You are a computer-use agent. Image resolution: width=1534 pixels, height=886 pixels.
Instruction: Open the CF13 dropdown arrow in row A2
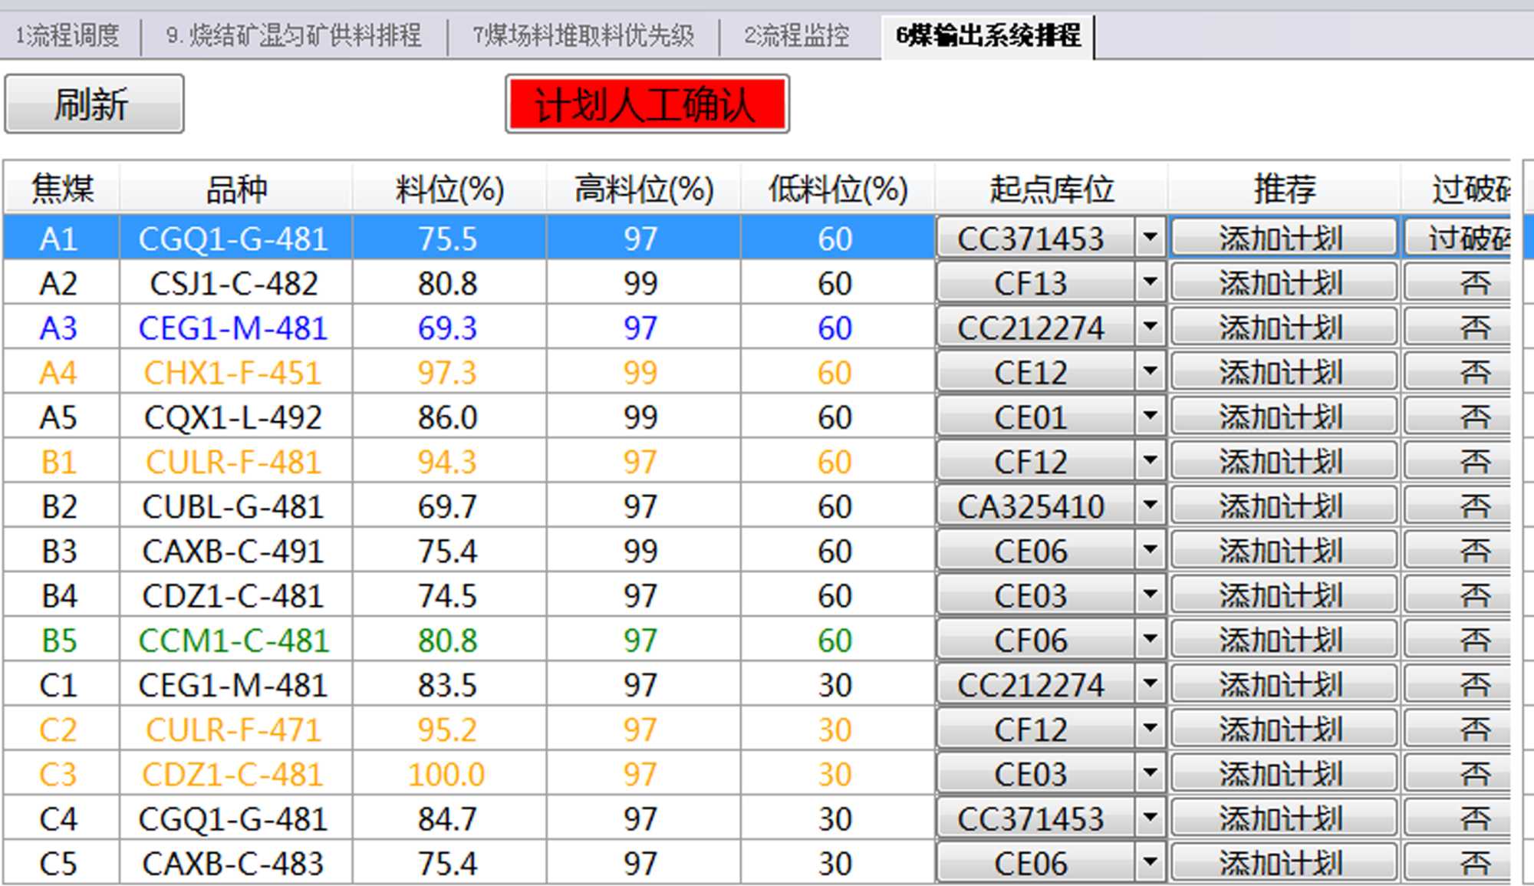[x=1149, y=283]
